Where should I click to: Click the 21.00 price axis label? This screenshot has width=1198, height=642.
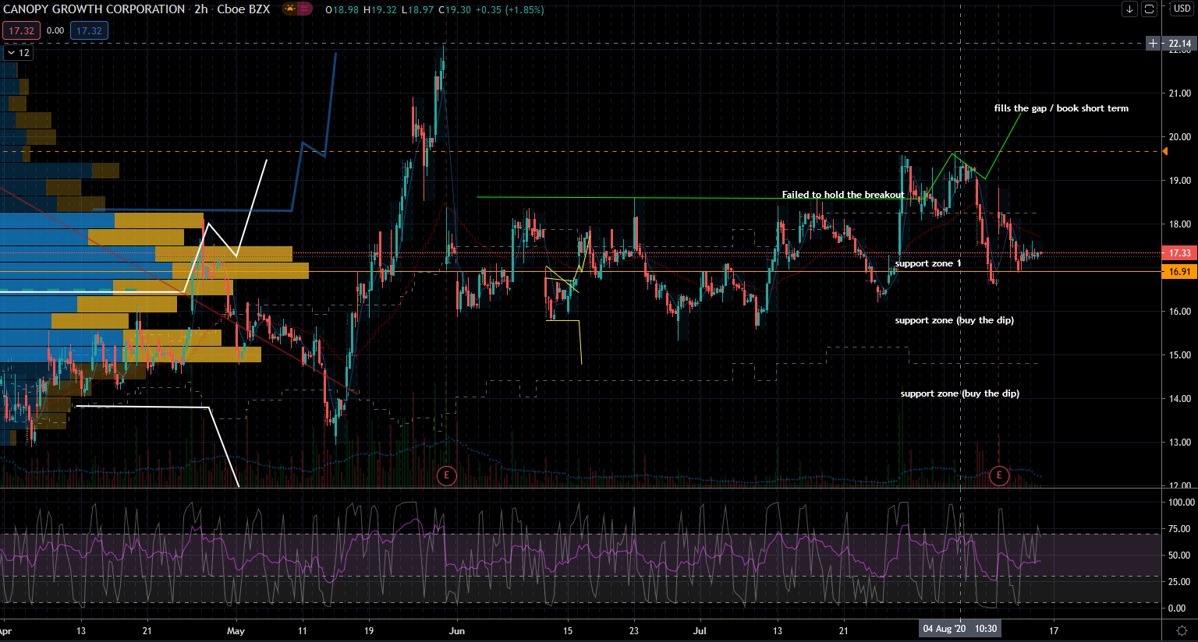[x=1179, y=93]
